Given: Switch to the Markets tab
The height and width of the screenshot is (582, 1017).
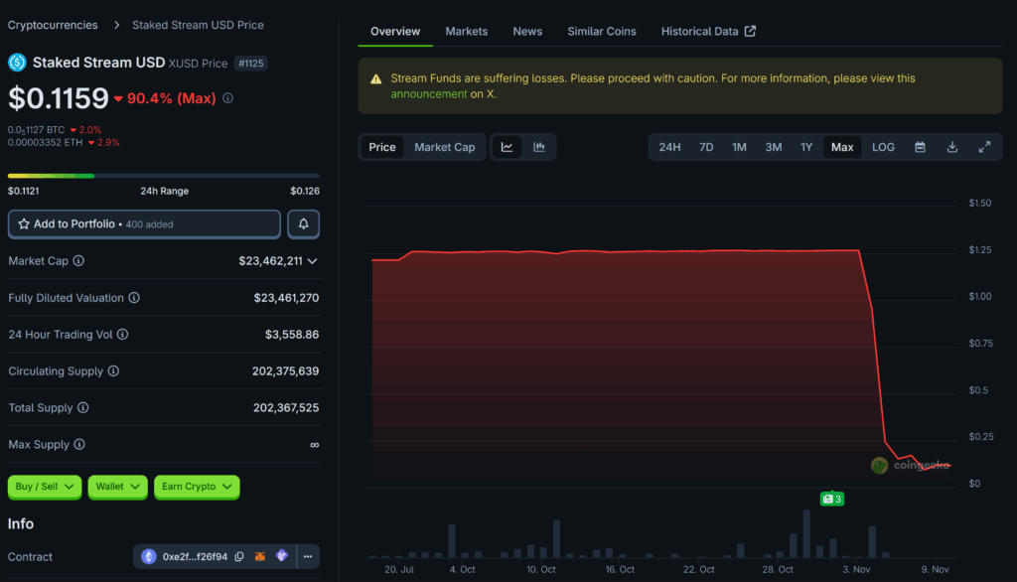Looking at the screenshot, I should click(x=466, y=32).
